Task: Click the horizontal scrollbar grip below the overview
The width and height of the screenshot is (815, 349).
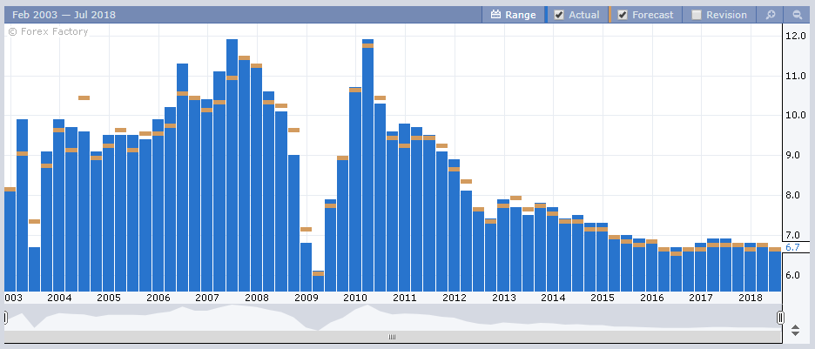Action: point(392,337)
